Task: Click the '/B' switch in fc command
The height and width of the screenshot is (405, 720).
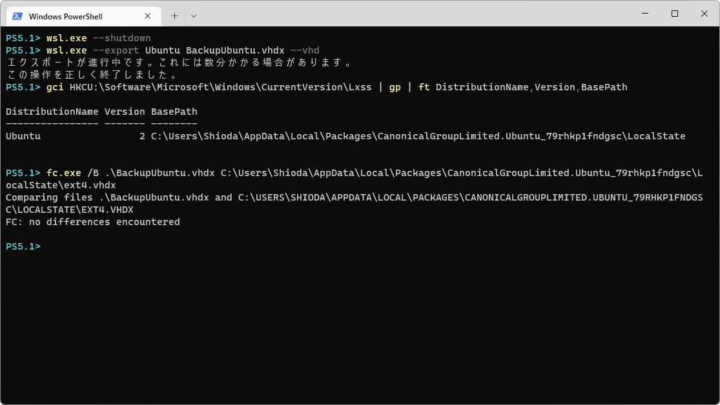Action: point(93,173)
